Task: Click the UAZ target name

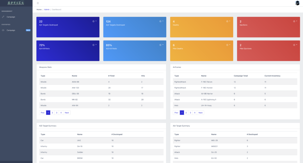Action: coord(79,140)
